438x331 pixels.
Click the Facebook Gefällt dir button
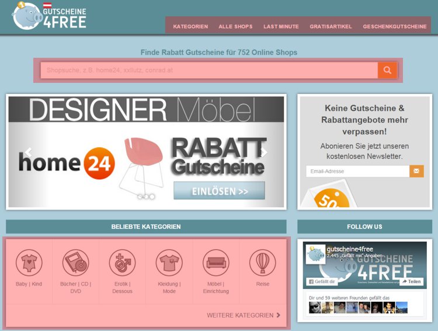322,281
